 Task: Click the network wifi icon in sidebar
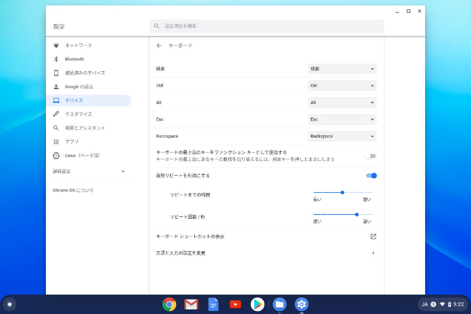(56, 45)
